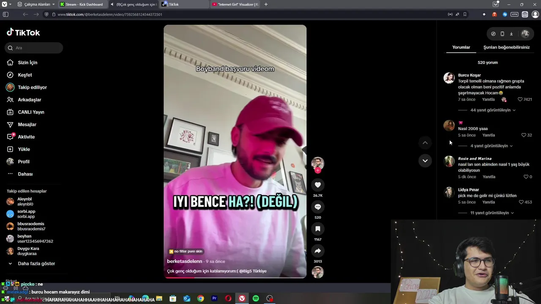Toggle browser sidebar panel icon
Image resolution: width=541 pixels, height=304 pixels.
(5, 14)
